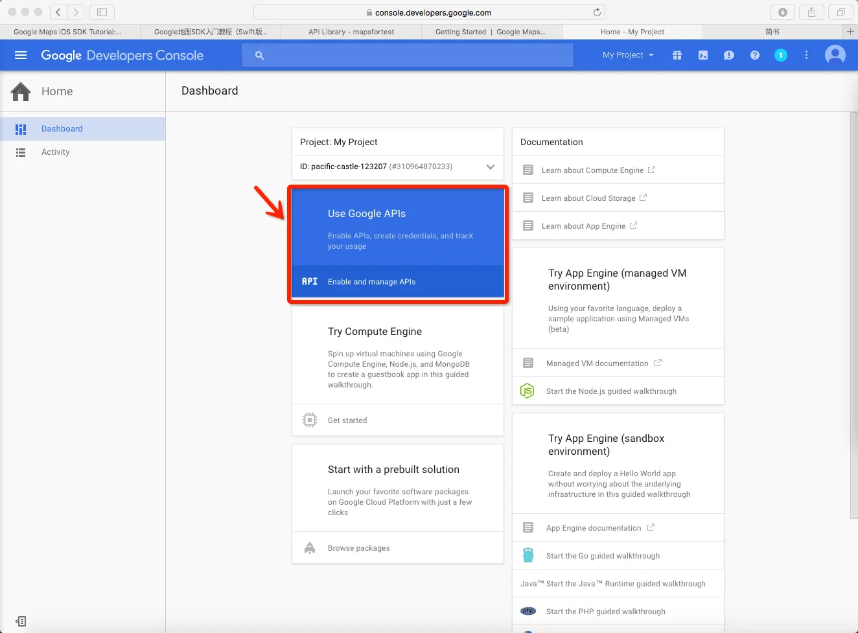This screenshot has height=633, width=858.
Task: Click the Use Google APIs card heading
Action: tap(367, 213)
